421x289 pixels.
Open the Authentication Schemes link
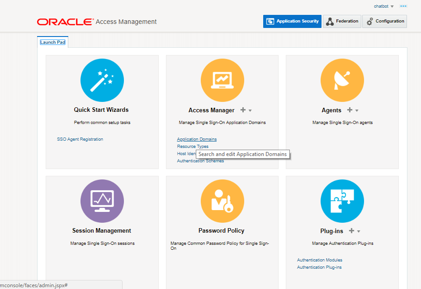point(200,161)
